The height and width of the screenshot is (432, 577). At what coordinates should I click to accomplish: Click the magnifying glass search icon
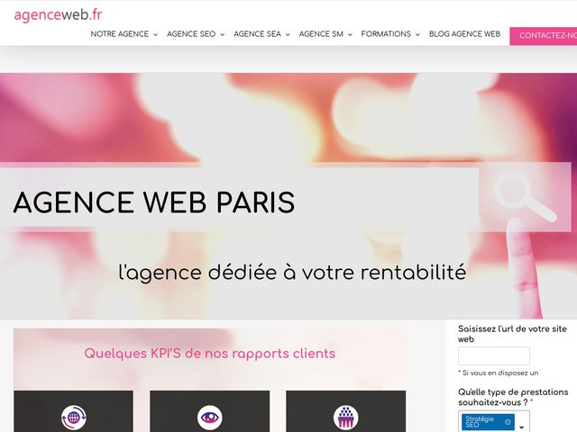[x=525, y=198]
